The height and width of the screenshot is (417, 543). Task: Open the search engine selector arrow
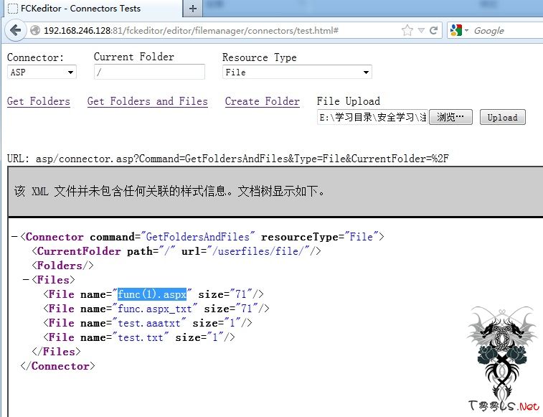coord(466,31)
